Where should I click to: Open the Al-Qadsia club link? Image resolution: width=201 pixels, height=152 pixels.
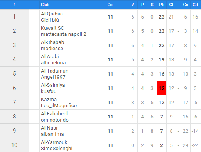[52, 14]
